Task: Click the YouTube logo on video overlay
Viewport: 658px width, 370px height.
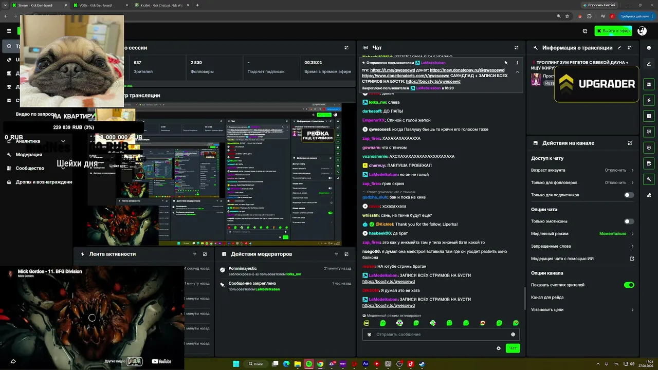Action: pos(161,361)
